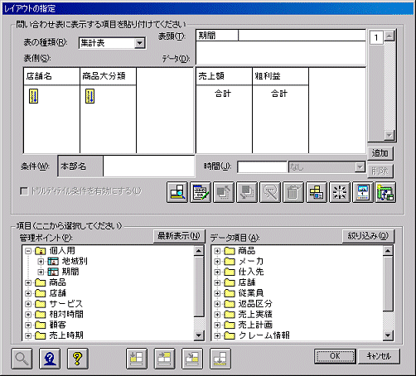
Task: Click the item search icon with magnifier
Action: pos(177,192)
